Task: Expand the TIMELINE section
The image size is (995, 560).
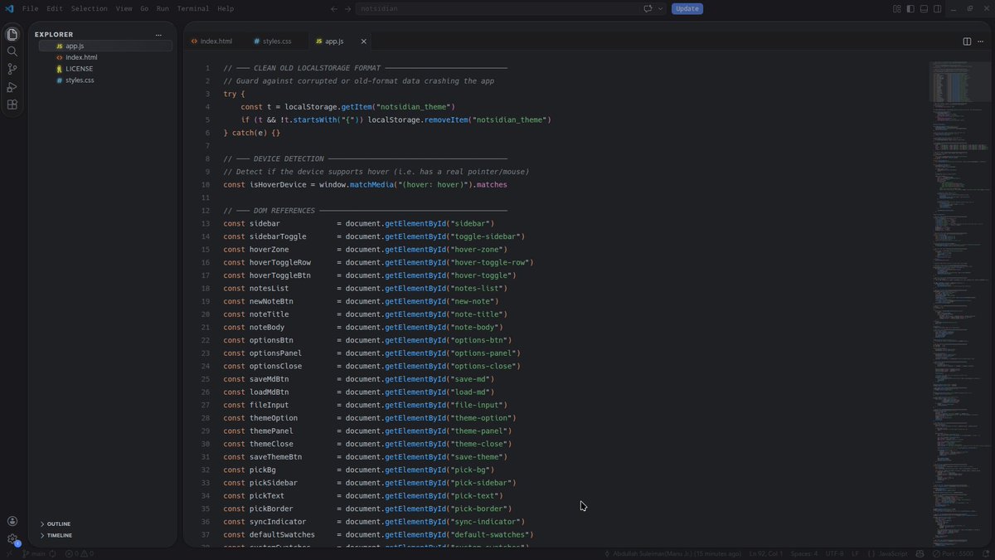Action: point(56,535)
